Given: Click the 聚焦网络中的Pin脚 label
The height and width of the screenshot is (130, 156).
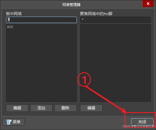Looking at the screenshot, I should (96, 14).
